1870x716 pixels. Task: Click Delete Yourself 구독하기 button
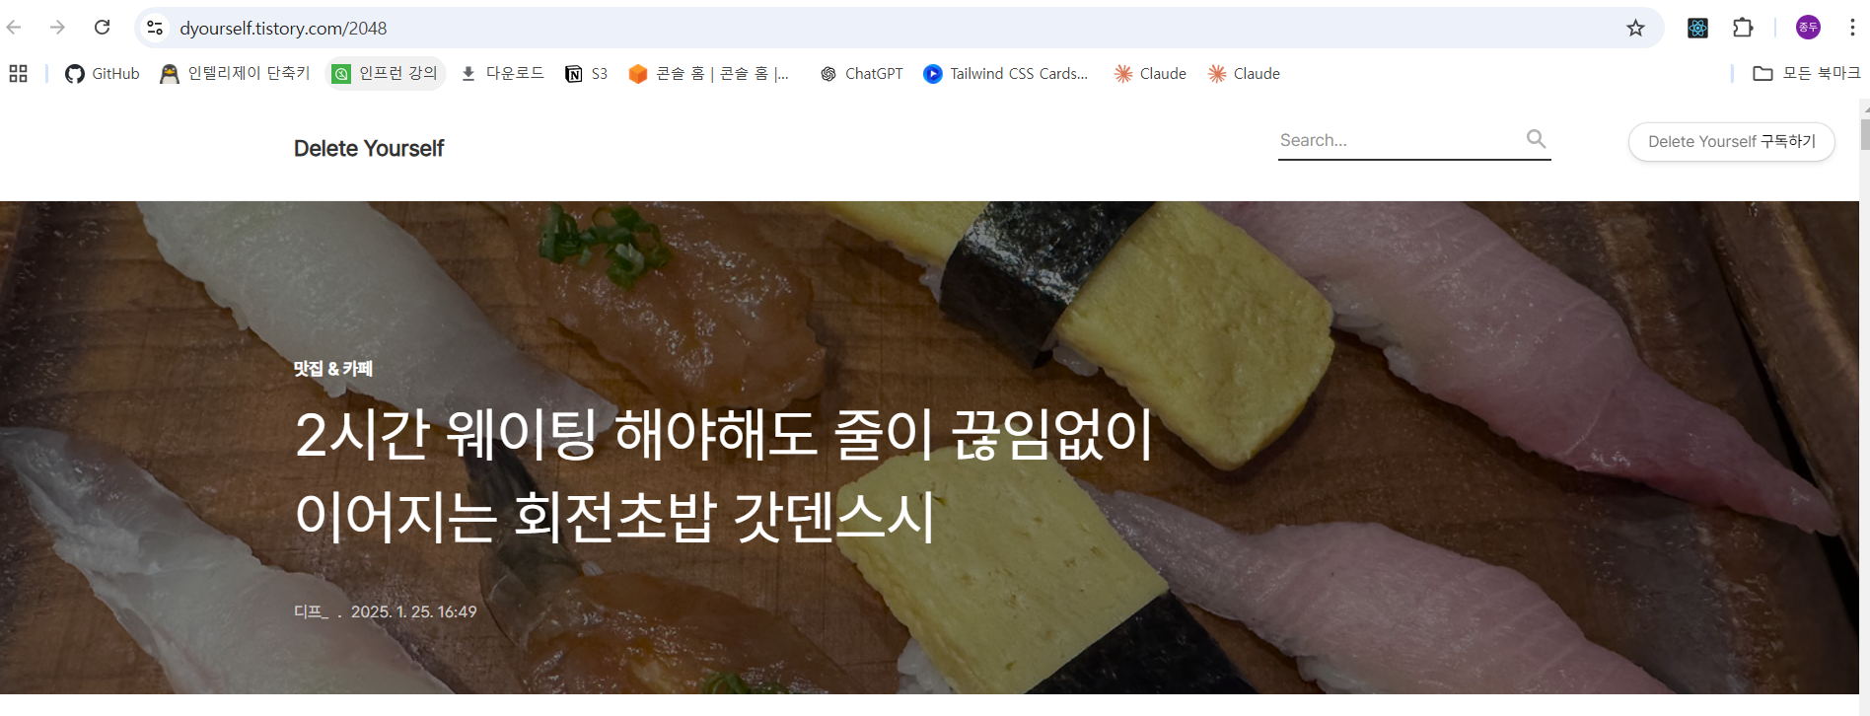pos(1731,142)
